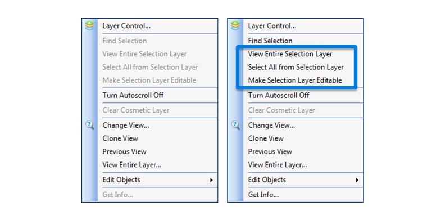Click the Layer Control stacked-layers icon in left menu
441x220 pixels.
point(89,26)
